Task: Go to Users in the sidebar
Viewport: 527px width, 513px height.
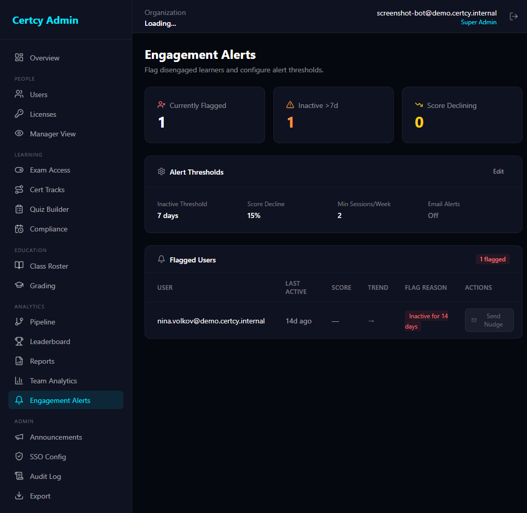Action: (x=66, y=95)
